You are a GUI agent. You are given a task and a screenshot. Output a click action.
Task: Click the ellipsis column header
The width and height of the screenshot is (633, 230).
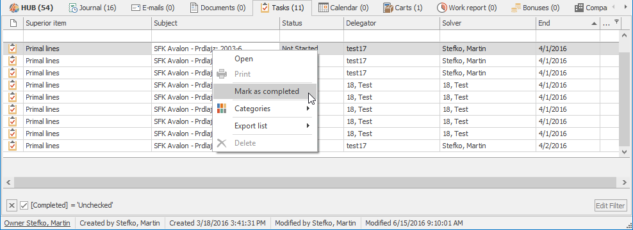606,24
